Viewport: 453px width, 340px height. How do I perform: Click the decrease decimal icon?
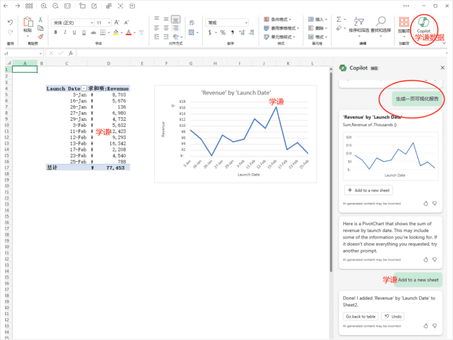[251, 33]
